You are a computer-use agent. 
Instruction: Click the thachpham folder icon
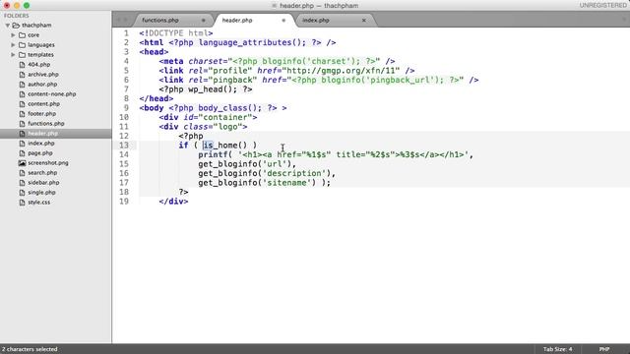click(16, 26)
